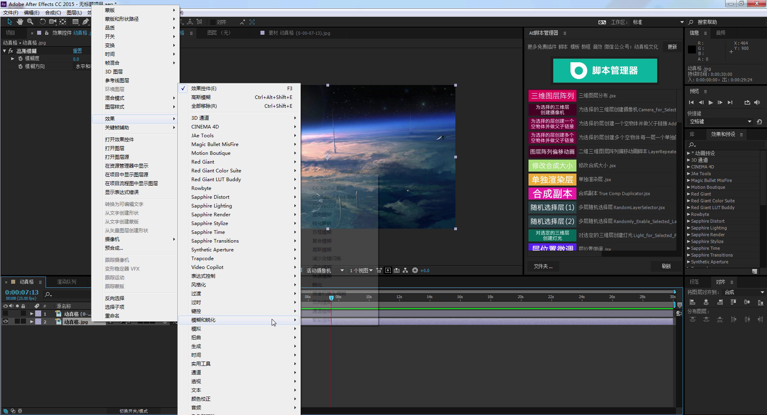The image size is (767, 415).
Task: Open the 空格键 shortcut dropdown
Action: [x=720, y=122]
